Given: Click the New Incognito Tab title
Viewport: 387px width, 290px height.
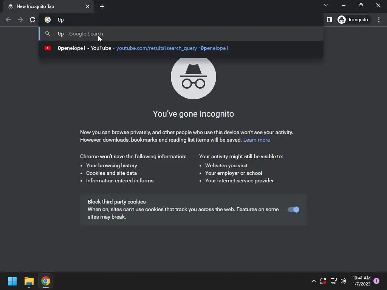Looking at the screenshot, I should [35, 6].
